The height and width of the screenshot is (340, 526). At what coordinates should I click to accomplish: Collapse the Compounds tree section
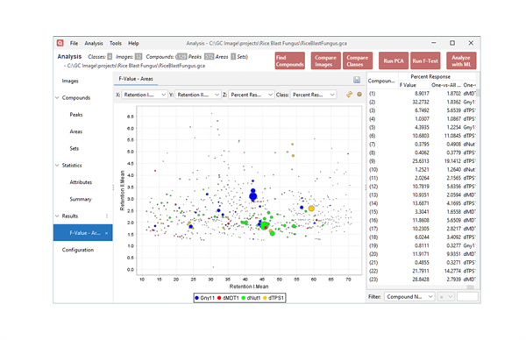coord(57,98)
